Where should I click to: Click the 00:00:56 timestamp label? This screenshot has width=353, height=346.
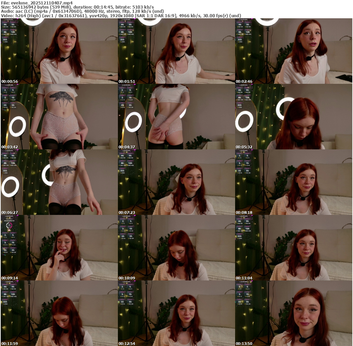coord(10,81)
